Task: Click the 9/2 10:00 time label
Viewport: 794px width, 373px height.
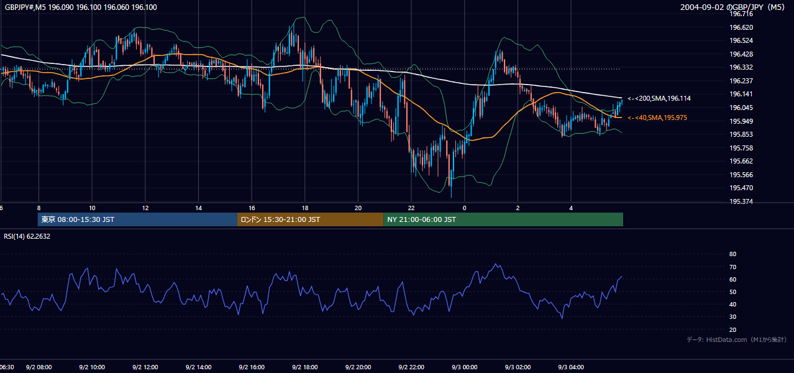Action: click(x=92, y=367)
